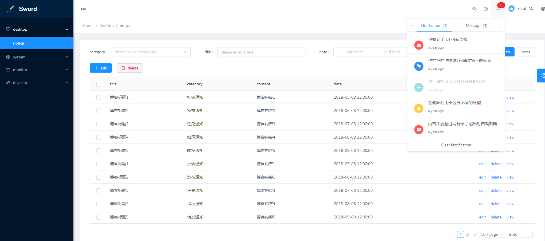545x241 pixels.
Task: Go to next notification tab arrow
Action: tap(499, 26)
